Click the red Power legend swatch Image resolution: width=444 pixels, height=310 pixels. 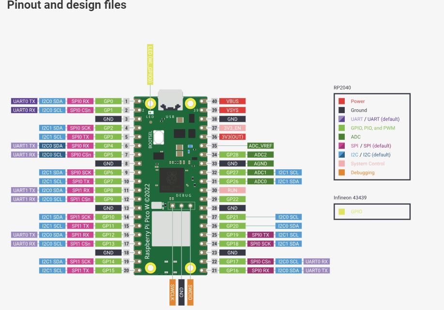coord(341,101)
